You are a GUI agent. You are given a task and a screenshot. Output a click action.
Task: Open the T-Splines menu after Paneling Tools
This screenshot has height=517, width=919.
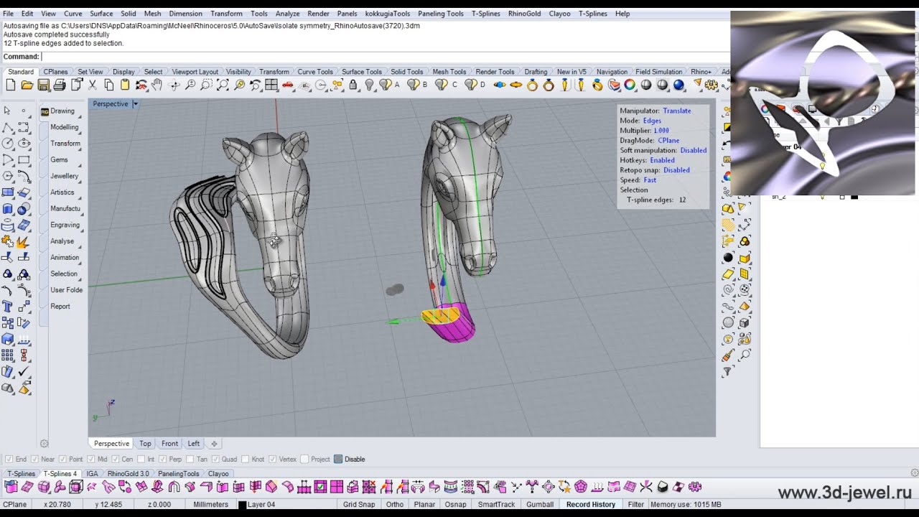tap(485, 14)
